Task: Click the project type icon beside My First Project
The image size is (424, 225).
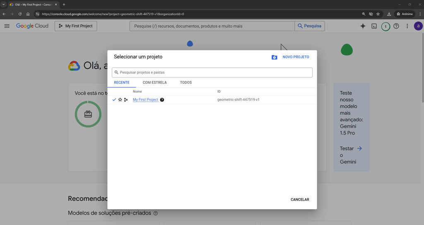Action: [126, 99]
